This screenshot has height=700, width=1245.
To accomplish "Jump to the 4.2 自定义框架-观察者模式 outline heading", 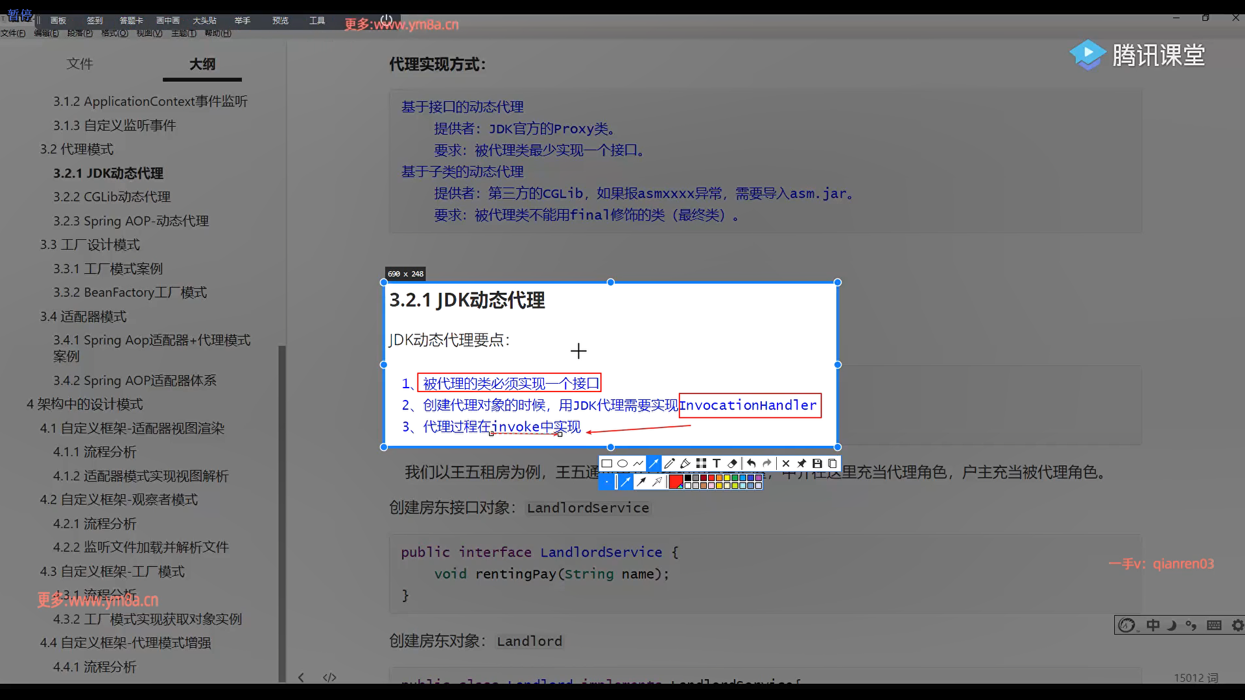I will point(119,500).
